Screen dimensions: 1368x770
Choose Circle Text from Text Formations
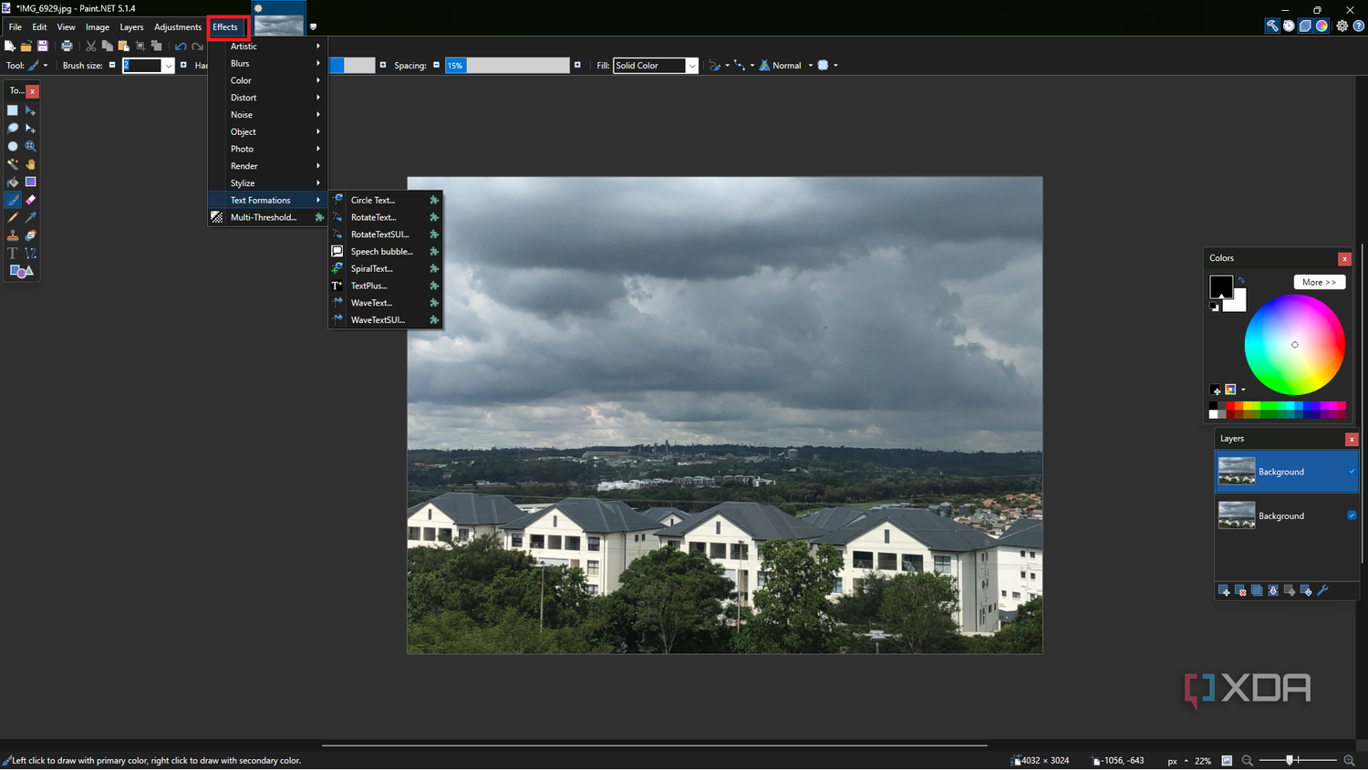click(386, 200)
